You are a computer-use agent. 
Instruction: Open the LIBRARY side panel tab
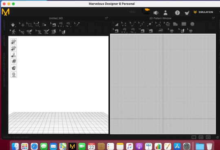point(4,25)
